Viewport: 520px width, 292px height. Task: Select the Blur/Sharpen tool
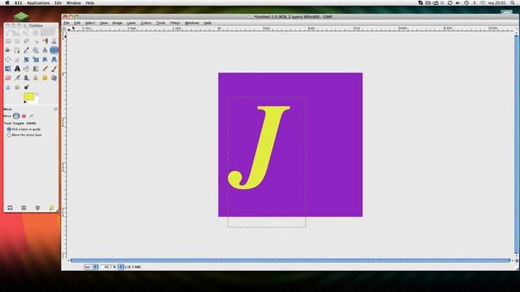point(8,88)
